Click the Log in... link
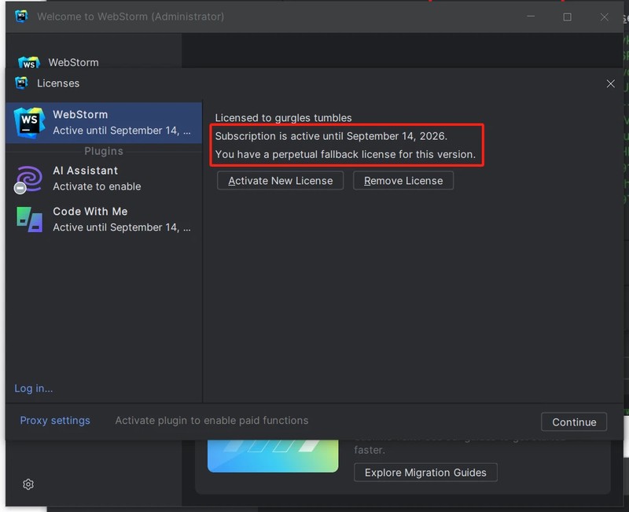Viewport: 629px width, 512px height. coord(34,389)
